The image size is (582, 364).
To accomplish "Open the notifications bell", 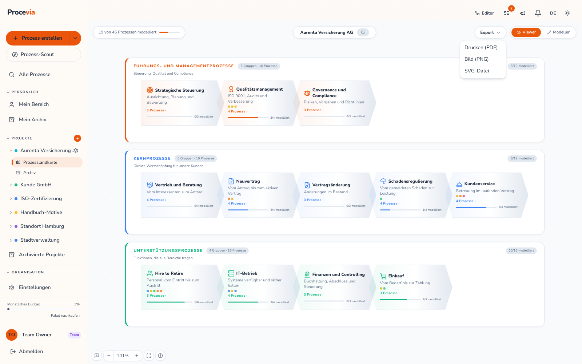I will coord(538,13).
